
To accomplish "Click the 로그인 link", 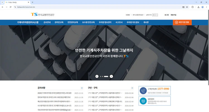I will [167, 15].
